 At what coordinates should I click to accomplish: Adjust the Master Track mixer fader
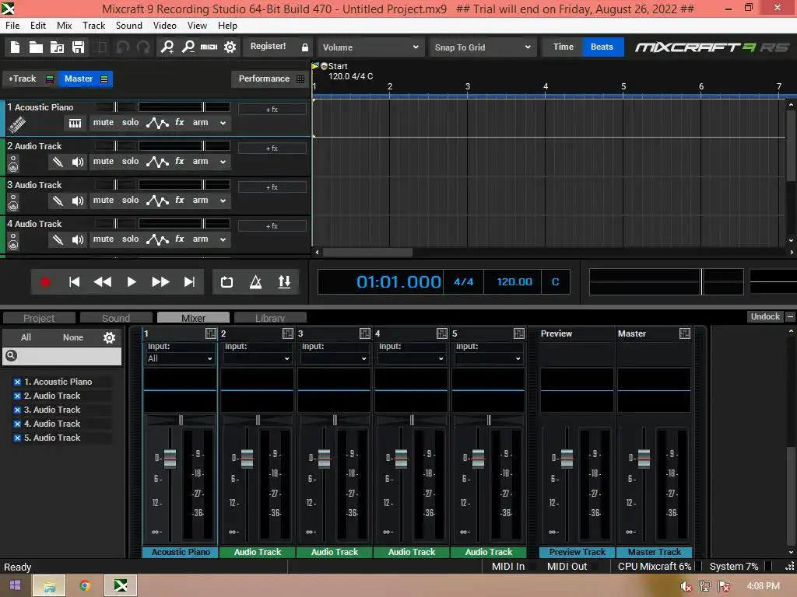(x=644, y=459)
